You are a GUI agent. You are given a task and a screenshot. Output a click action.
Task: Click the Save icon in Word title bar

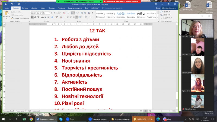pos(6,4)
